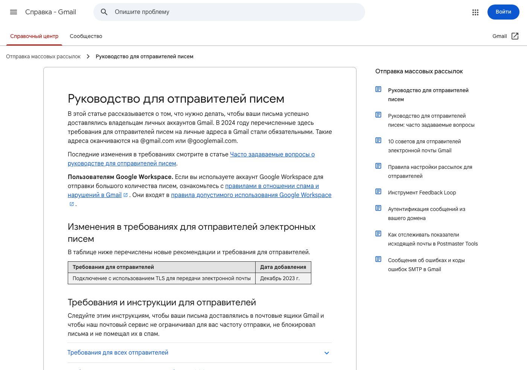Screen dimensions: 527x370
Task: Open 'Отправка массовых рассылок' breadcrumb link
Action: [x=43, y=56]
